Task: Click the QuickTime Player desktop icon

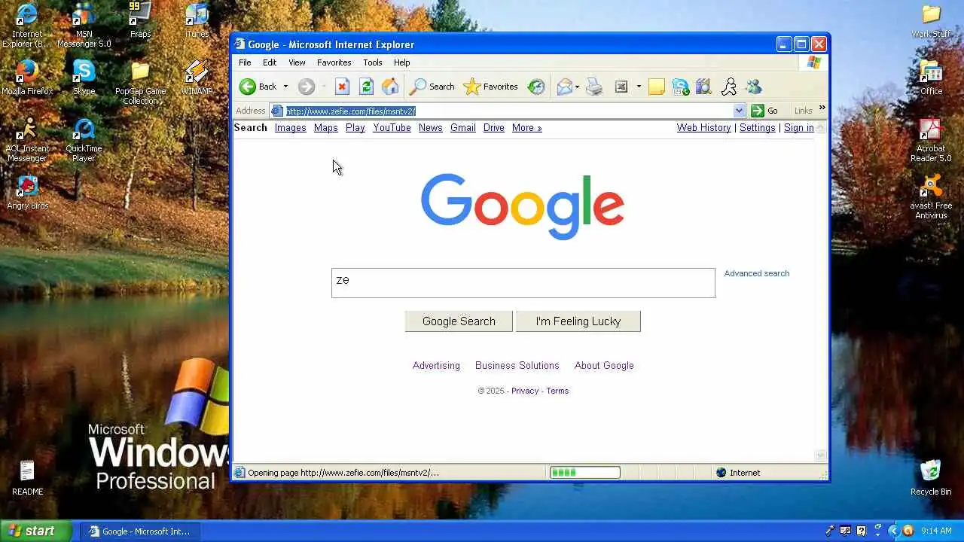Action: [84, 140]
